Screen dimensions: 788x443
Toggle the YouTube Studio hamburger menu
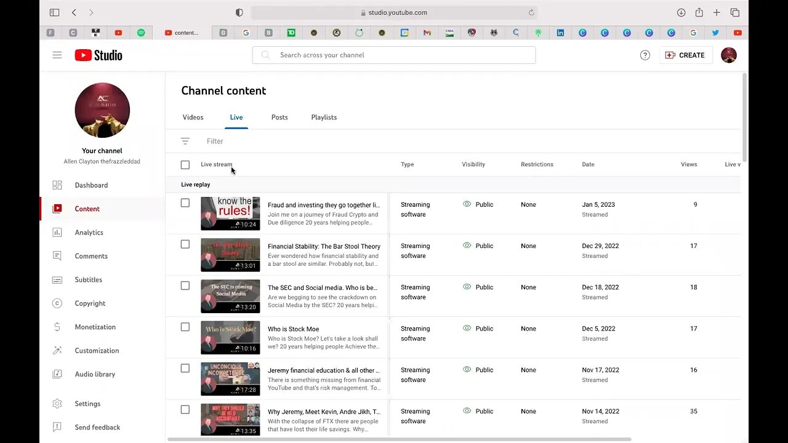click(x=57, y=55)
